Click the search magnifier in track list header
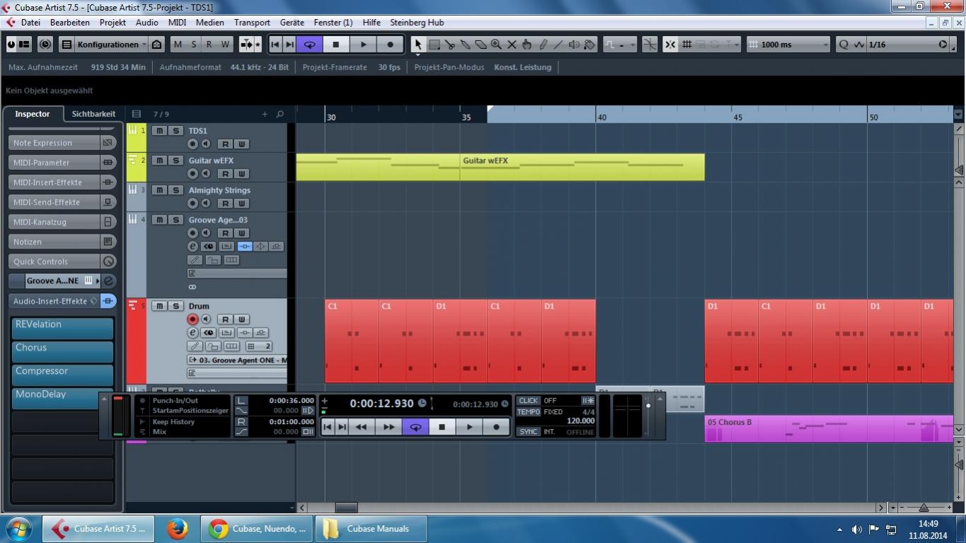The image size is (966, 543). 280,114
